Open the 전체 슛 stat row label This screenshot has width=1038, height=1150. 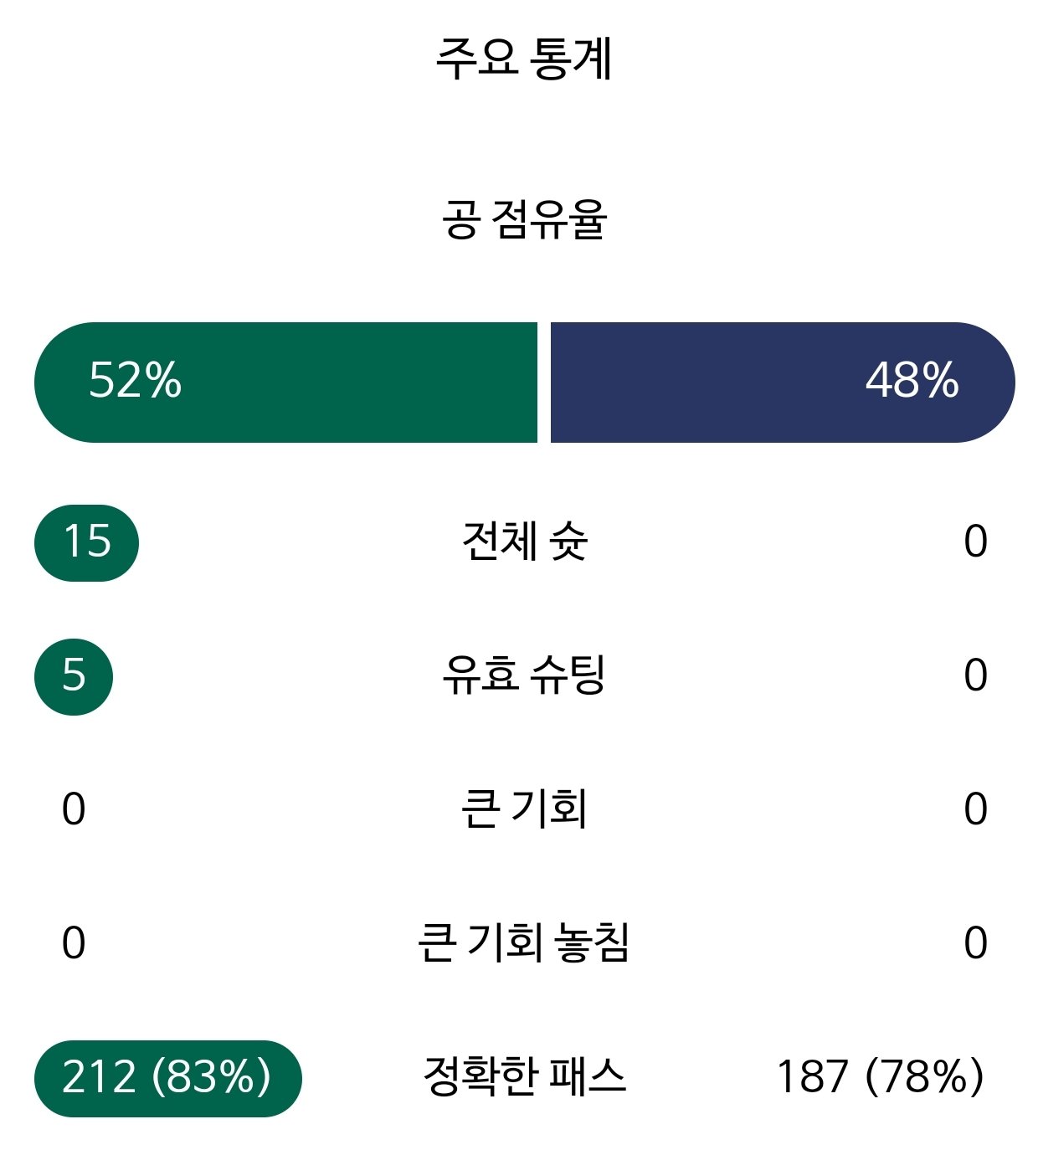(x=524, y=542)
